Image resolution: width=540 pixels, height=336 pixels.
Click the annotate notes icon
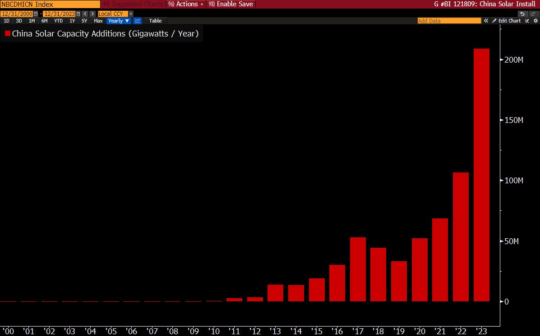[x=527, y=21]
